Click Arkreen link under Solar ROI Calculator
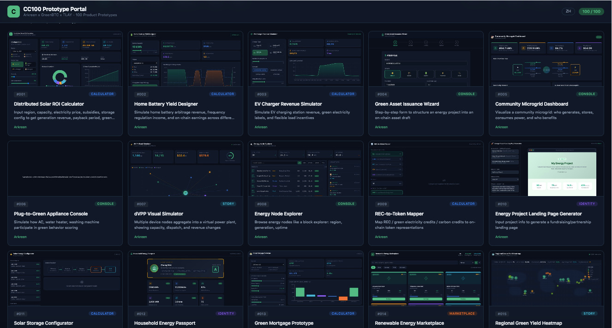The image size is (612, 328). pyautogui.click(x=20, y=127)
